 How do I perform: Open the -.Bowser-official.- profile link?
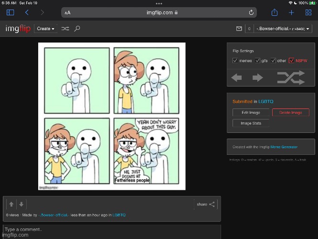(53, 215)
